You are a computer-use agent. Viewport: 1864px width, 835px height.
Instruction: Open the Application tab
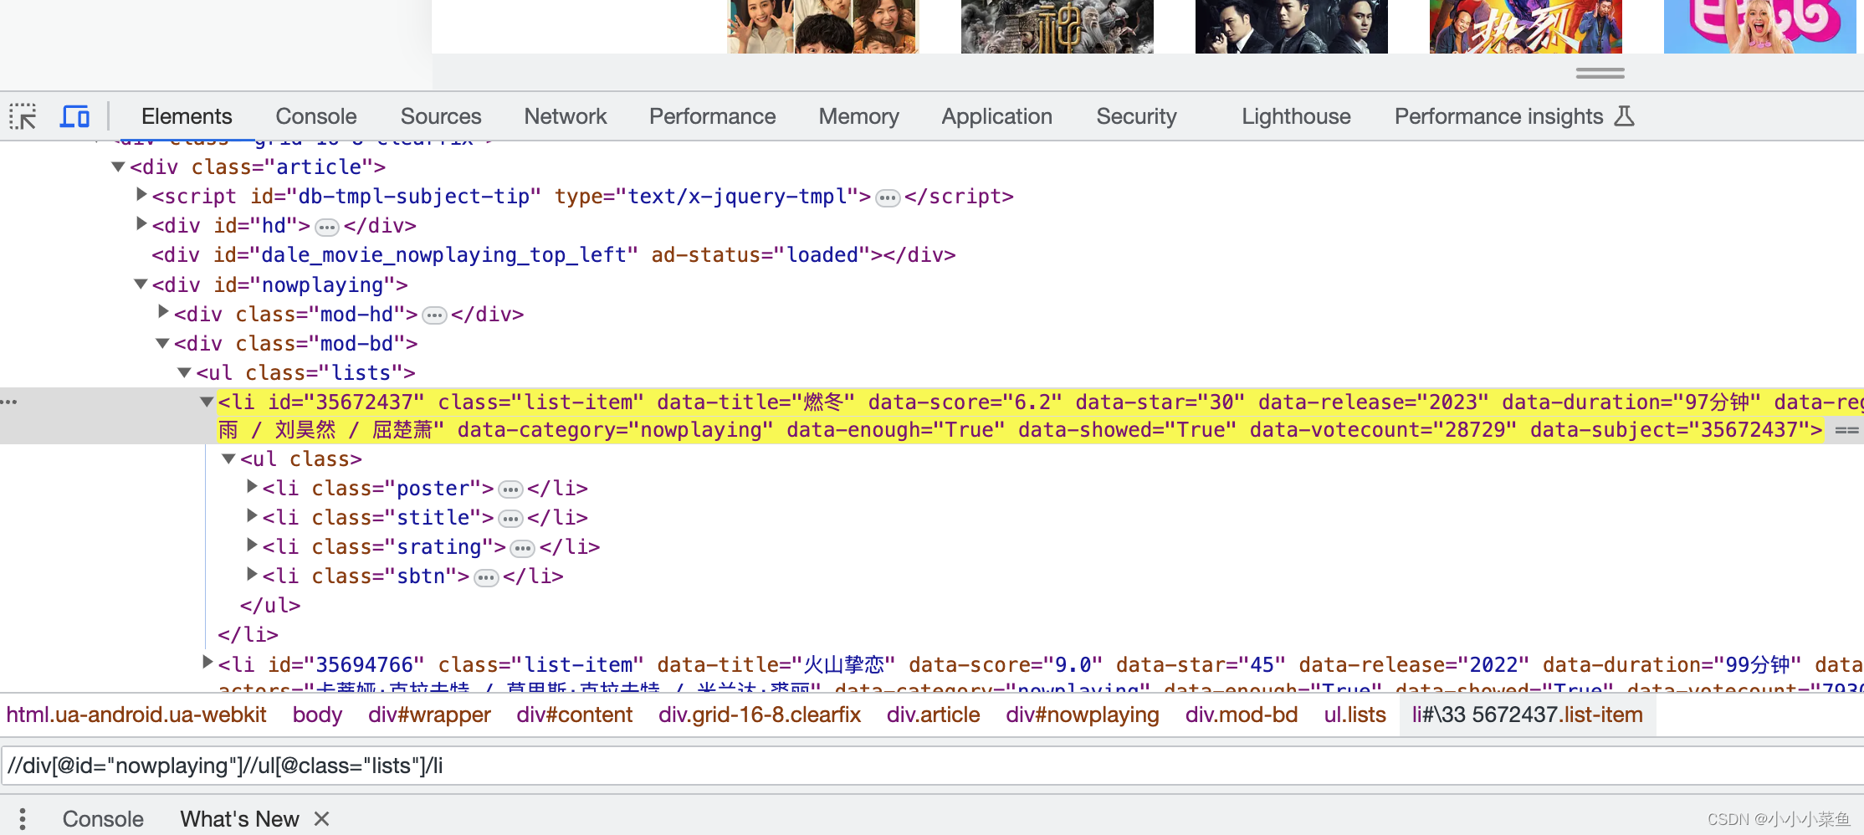tap(997, 116)
